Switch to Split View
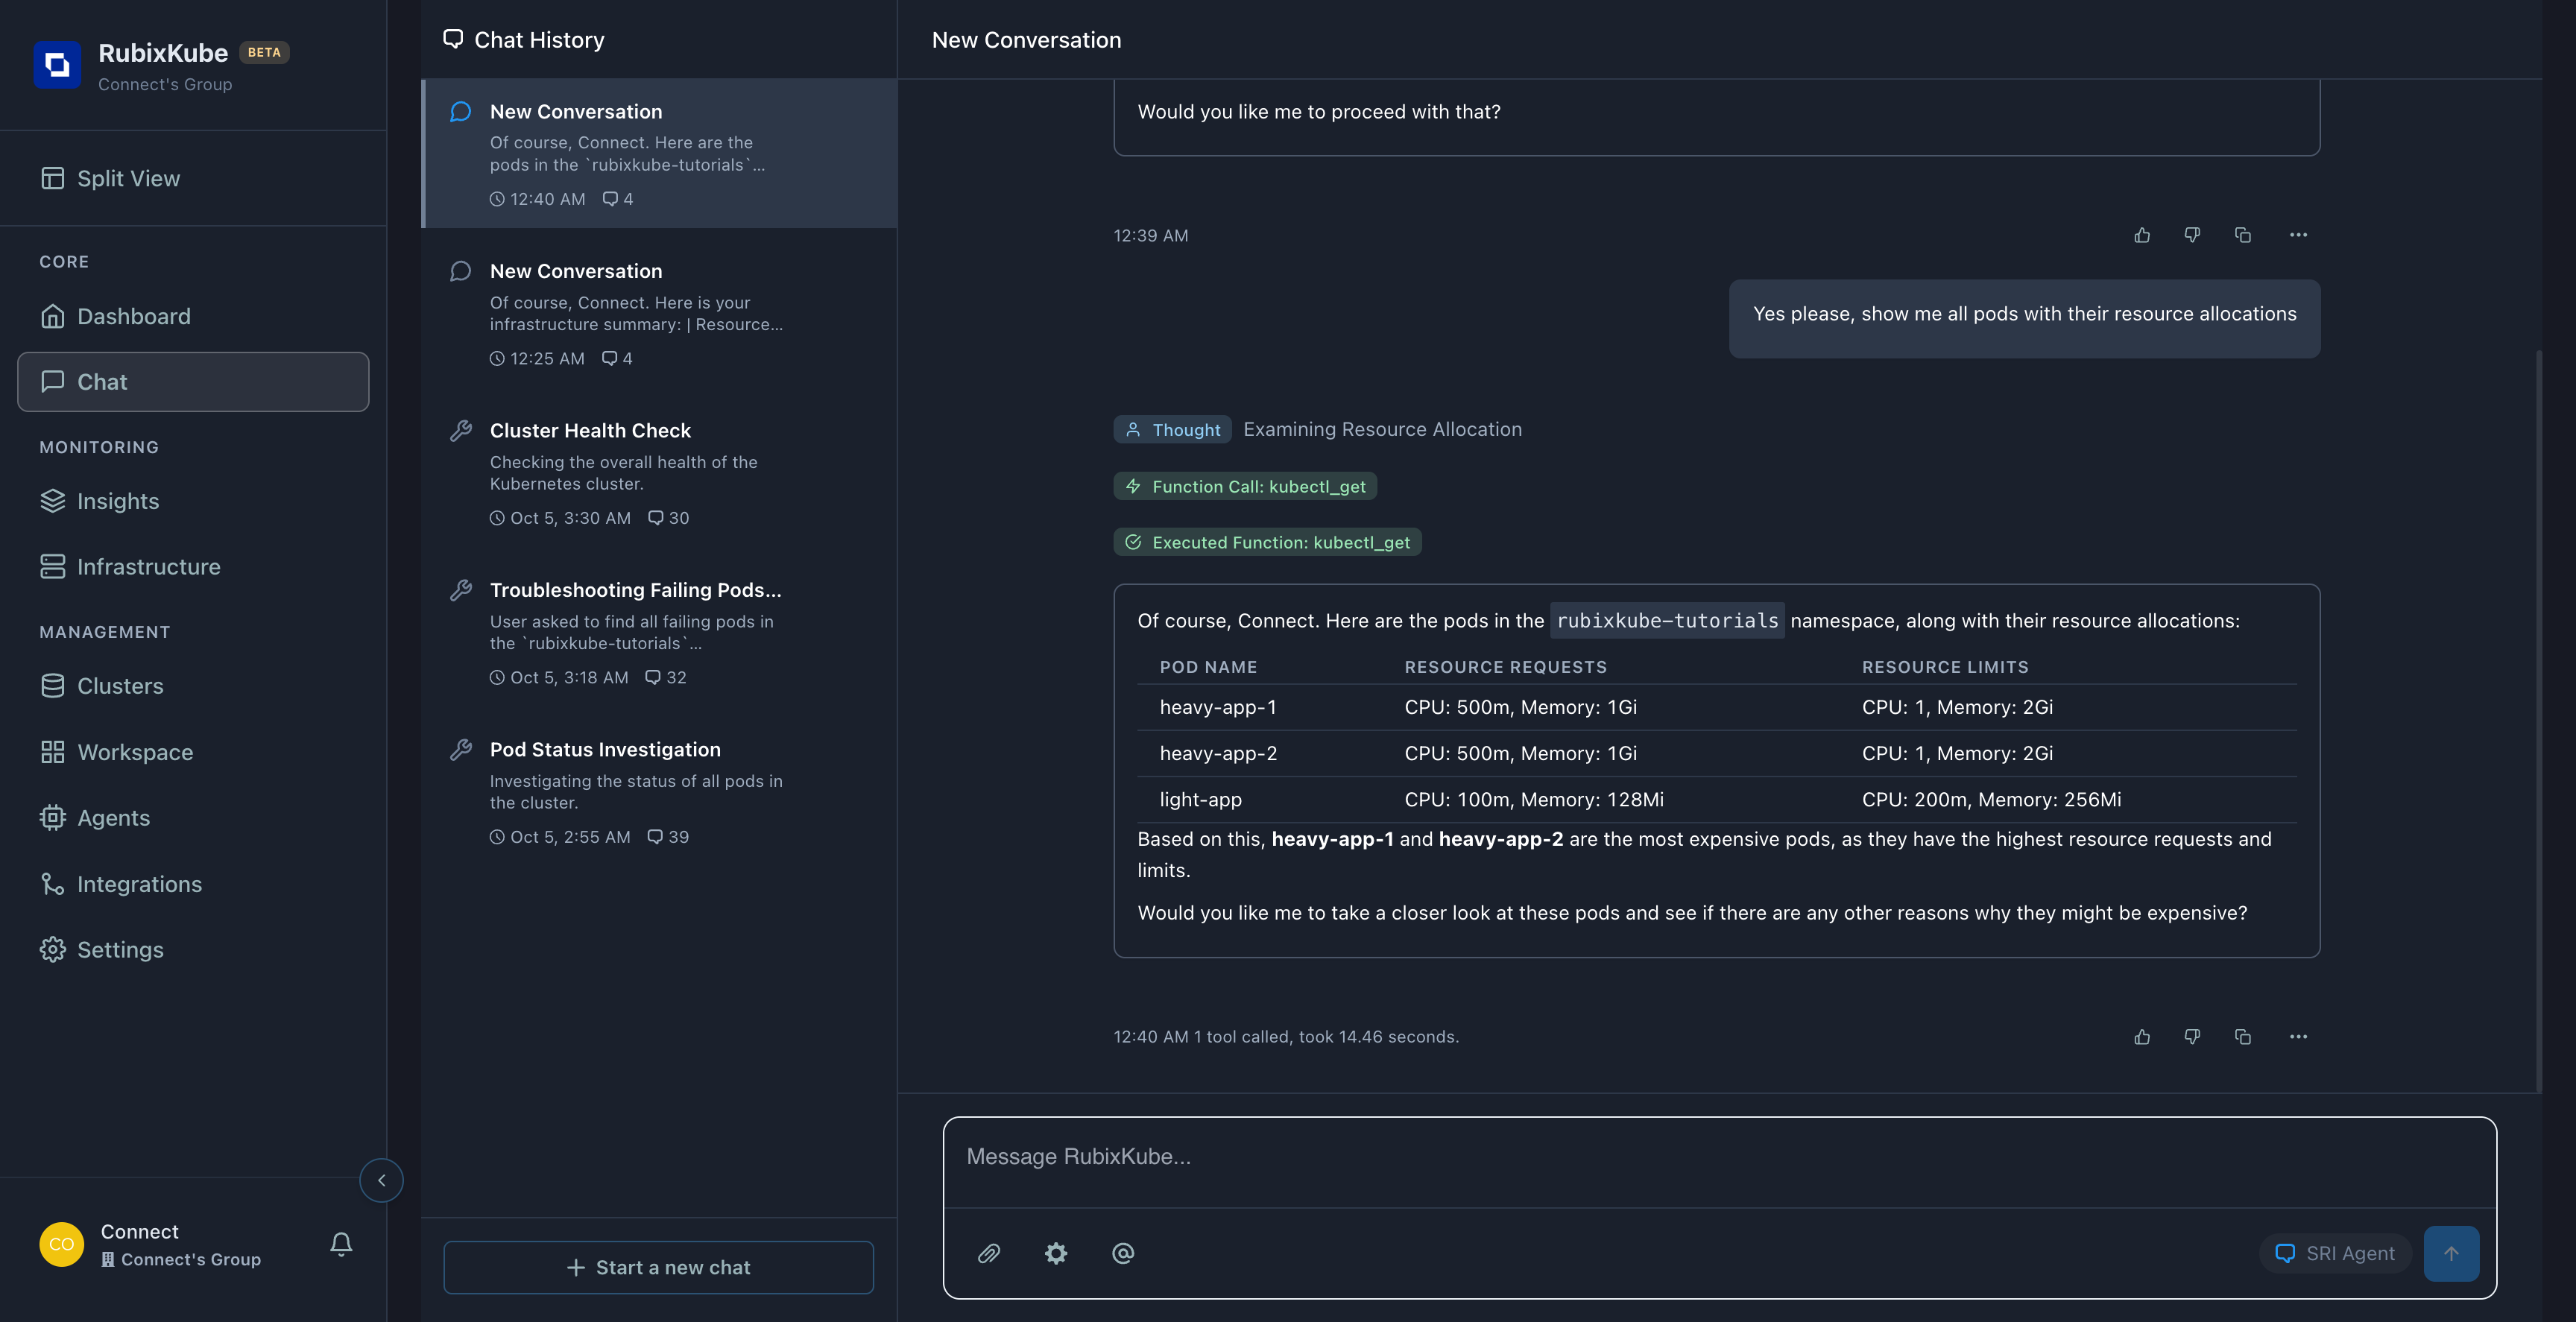 click(128, 178)
